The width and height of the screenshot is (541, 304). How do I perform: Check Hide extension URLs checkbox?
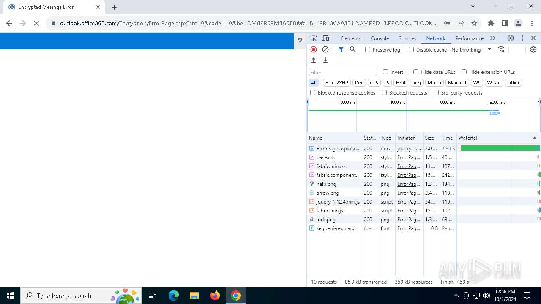coord(464,72)
